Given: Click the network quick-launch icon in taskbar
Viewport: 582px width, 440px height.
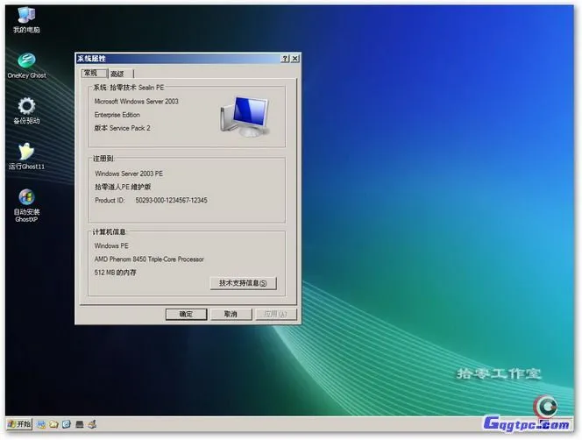Looking at the screenshot, I should coord(41,424).
